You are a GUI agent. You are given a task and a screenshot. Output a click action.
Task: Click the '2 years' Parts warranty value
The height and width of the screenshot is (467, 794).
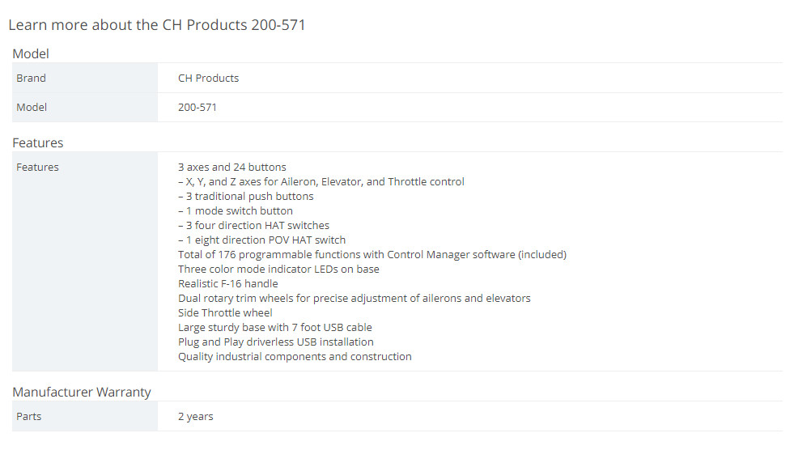point(195,416)
